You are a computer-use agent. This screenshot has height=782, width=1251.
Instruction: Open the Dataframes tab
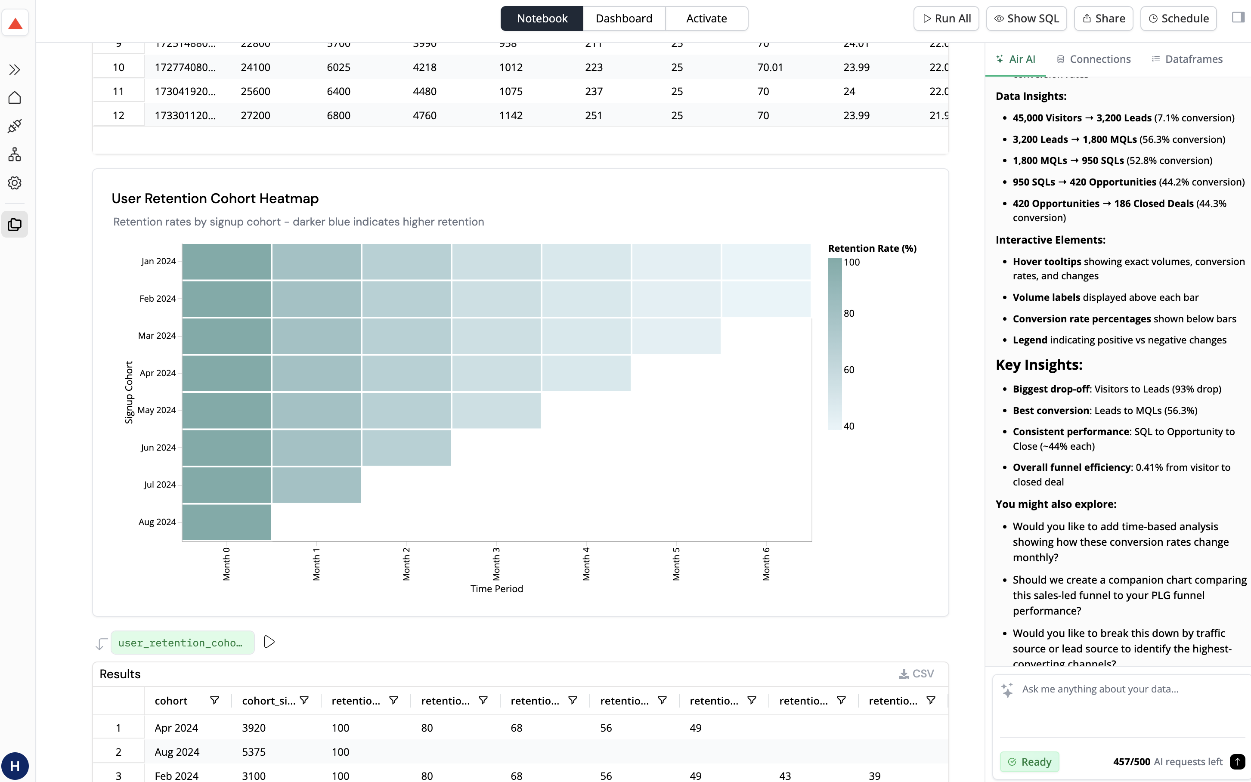1187,59
